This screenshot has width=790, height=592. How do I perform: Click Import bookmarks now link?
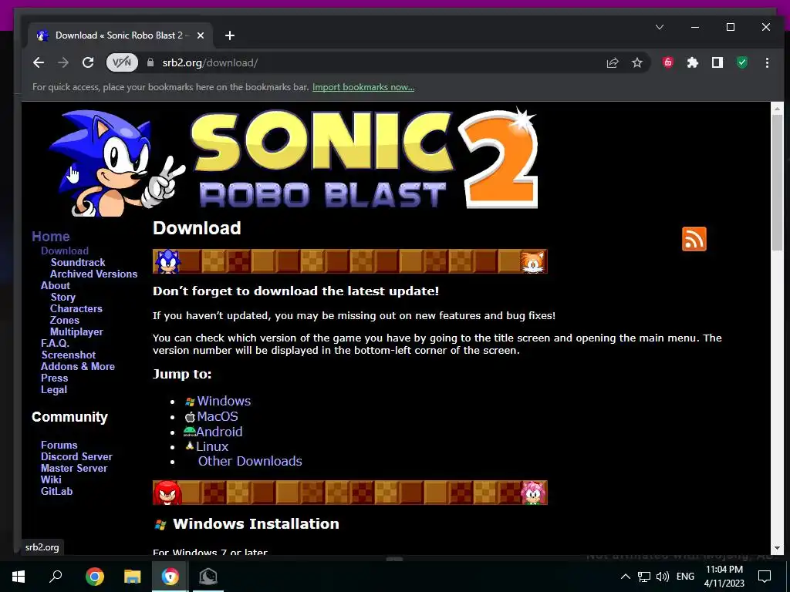pyautogui.click(x=363, y=87)
